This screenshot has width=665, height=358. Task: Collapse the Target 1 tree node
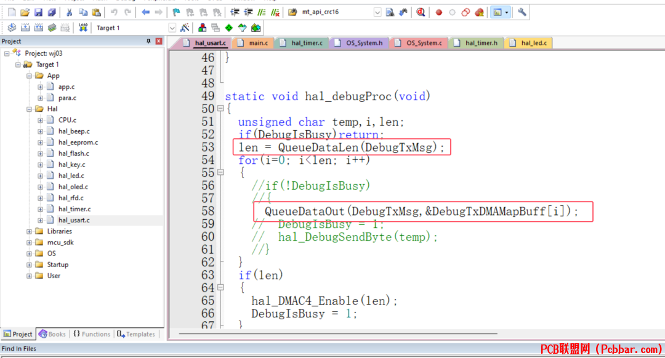(x=18, y=64)
